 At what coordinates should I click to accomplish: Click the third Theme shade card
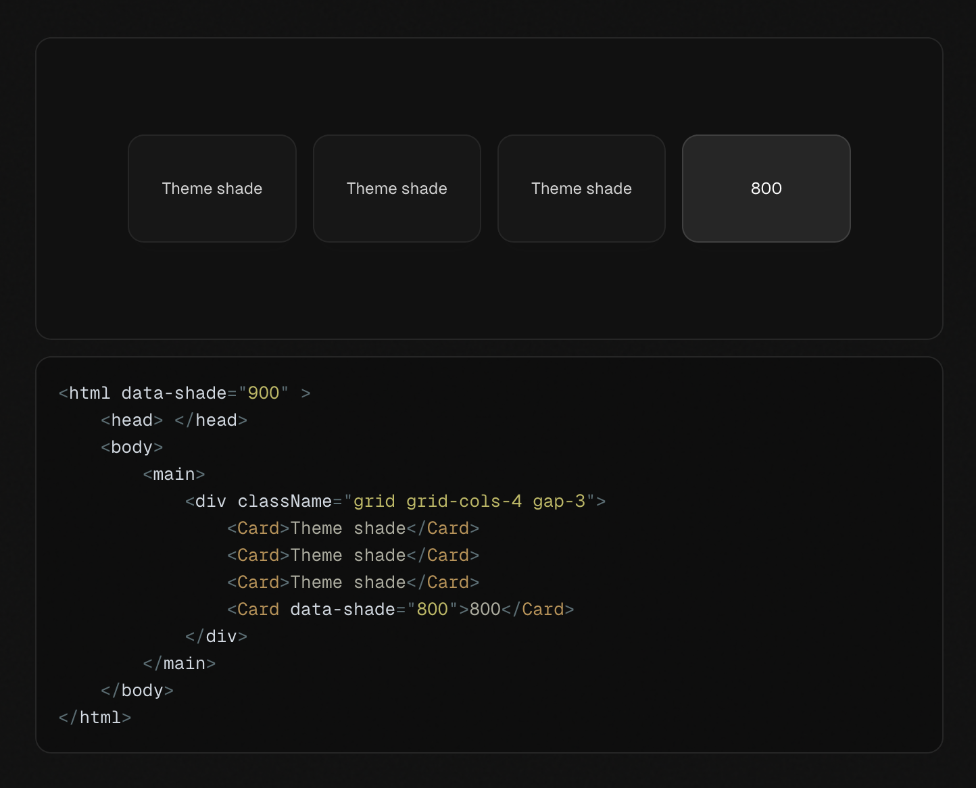[581, 189]
